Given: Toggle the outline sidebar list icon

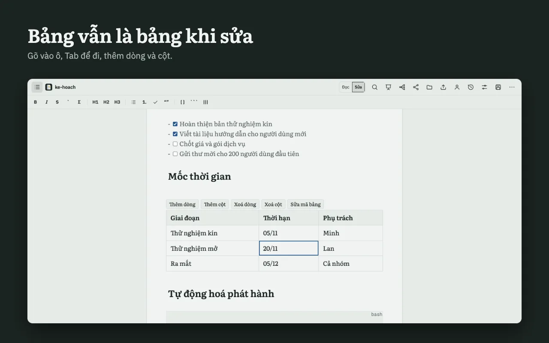Looking at the screenshot, I should pos(37,87).
